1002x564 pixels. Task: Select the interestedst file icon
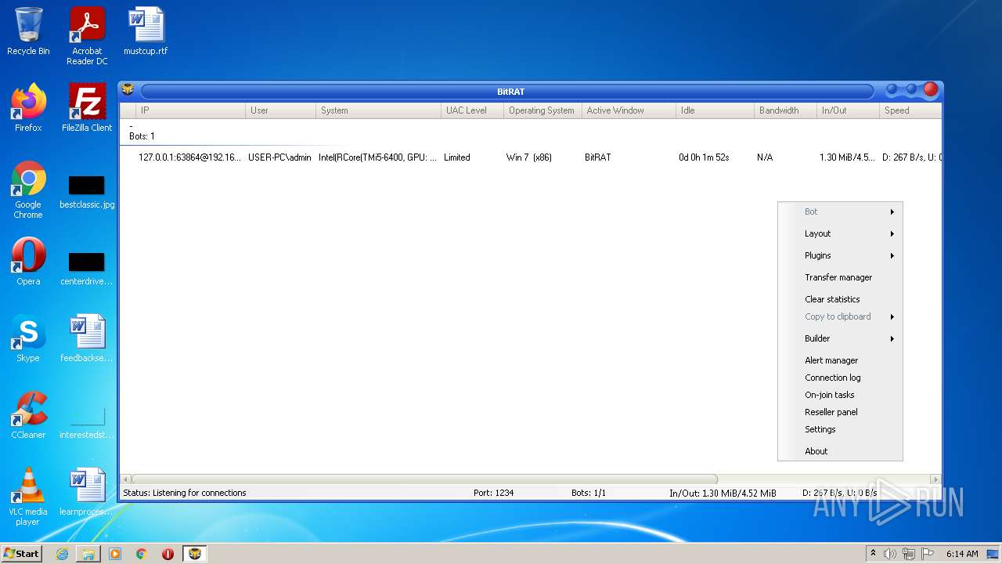click(87, 423)
